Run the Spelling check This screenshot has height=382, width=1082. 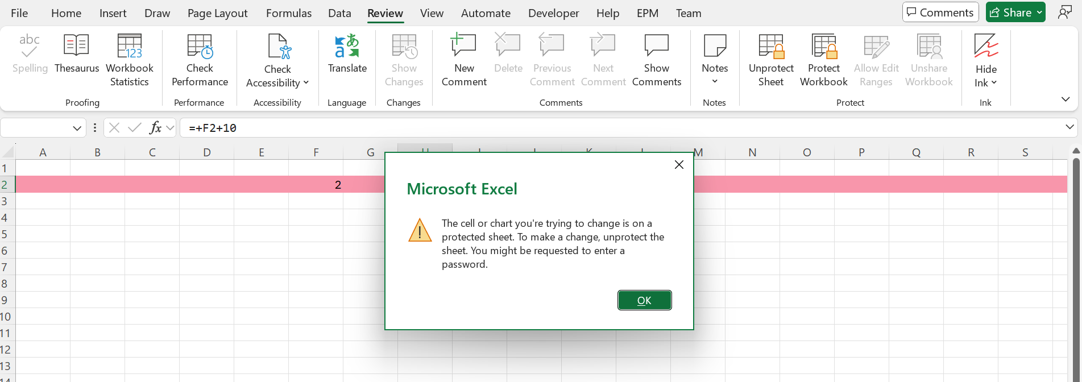coord(30,54)
